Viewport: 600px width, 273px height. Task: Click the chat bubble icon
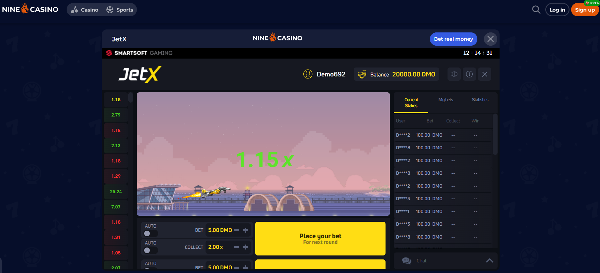(407, 261)
